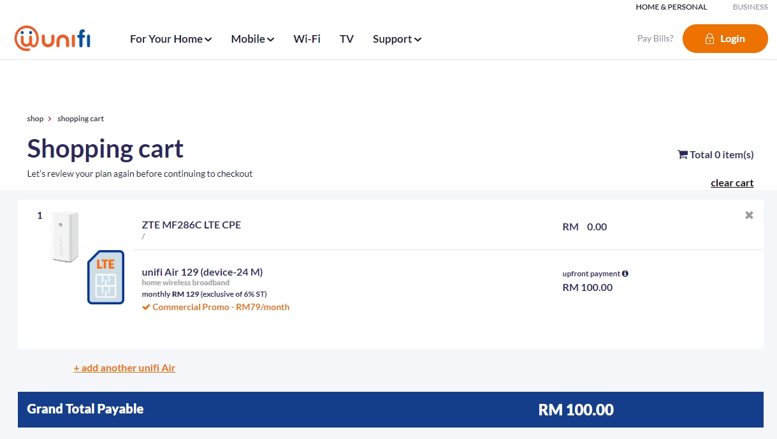Switch to the Business tab

click(750, 7)
